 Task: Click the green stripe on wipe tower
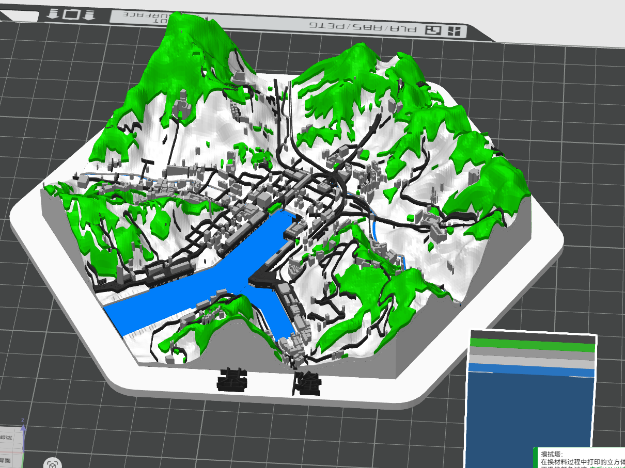click(533, 345)
